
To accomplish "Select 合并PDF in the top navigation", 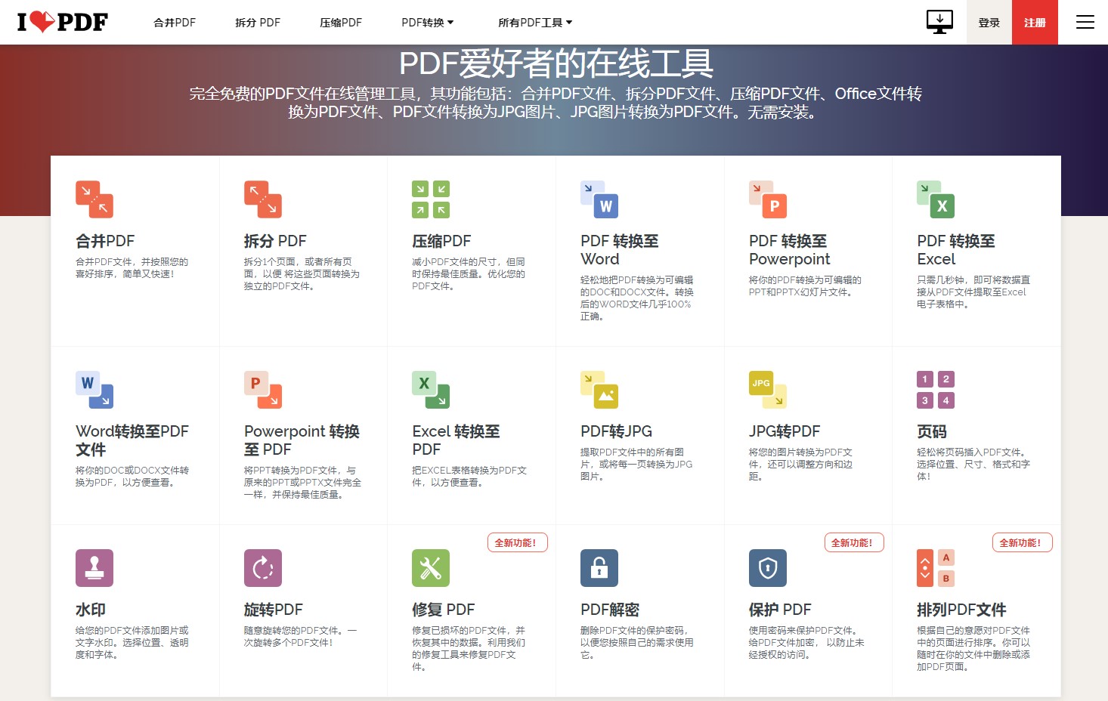I will (x=175, y=23).
